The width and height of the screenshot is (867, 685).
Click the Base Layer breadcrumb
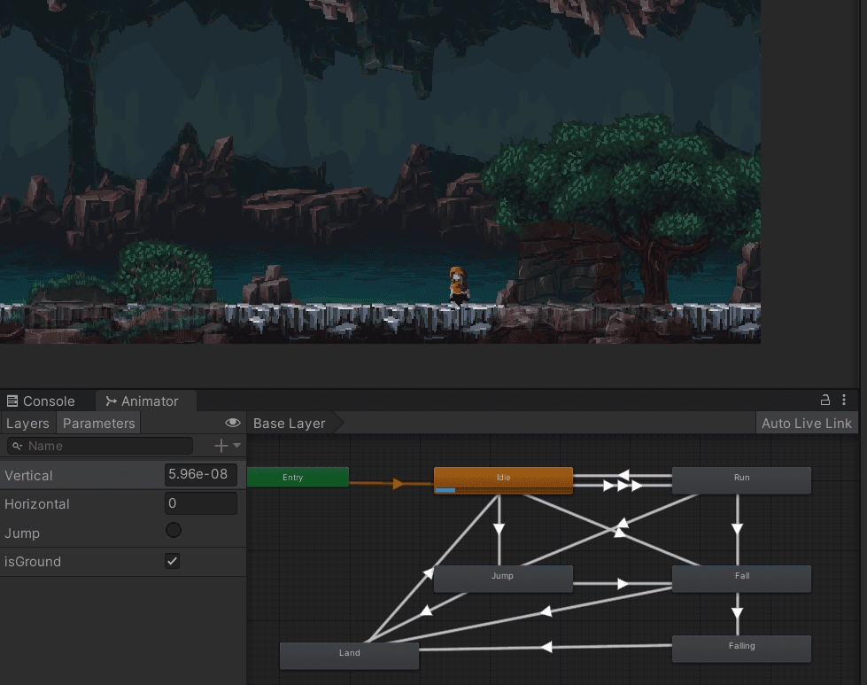click(290, 424)
